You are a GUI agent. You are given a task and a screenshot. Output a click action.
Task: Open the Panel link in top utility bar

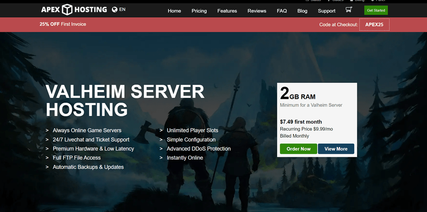tap(379, 1)
